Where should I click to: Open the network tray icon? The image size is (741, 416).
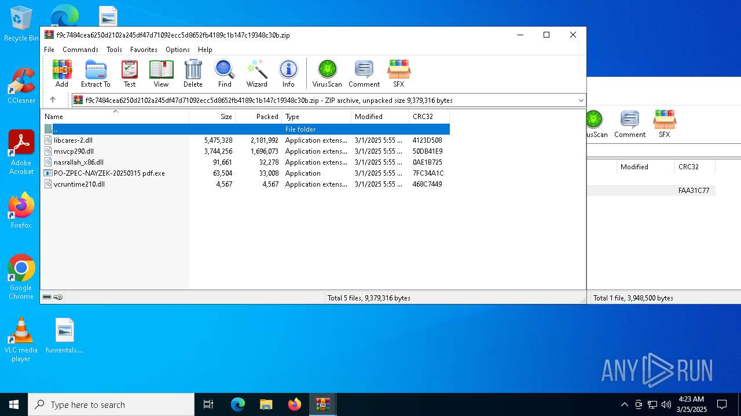[x=652, y=404]
